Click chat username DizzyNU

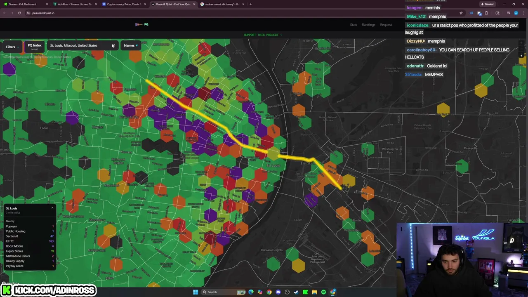416,41
